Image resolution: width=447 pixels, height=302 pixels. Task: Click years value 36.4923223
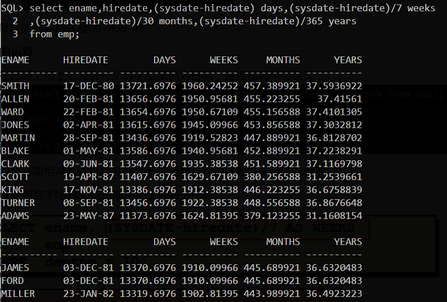point(334,294)
